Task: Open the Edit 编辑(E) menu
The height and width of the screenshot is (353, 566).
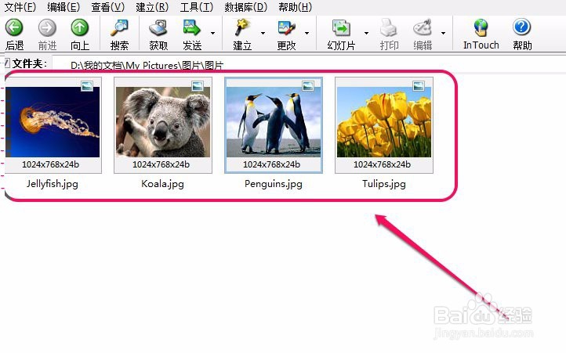Action: pyautogui.click(x=63, y=7)
